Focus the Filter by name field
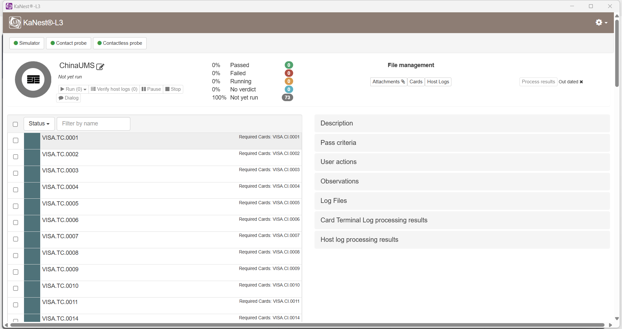 93,123
